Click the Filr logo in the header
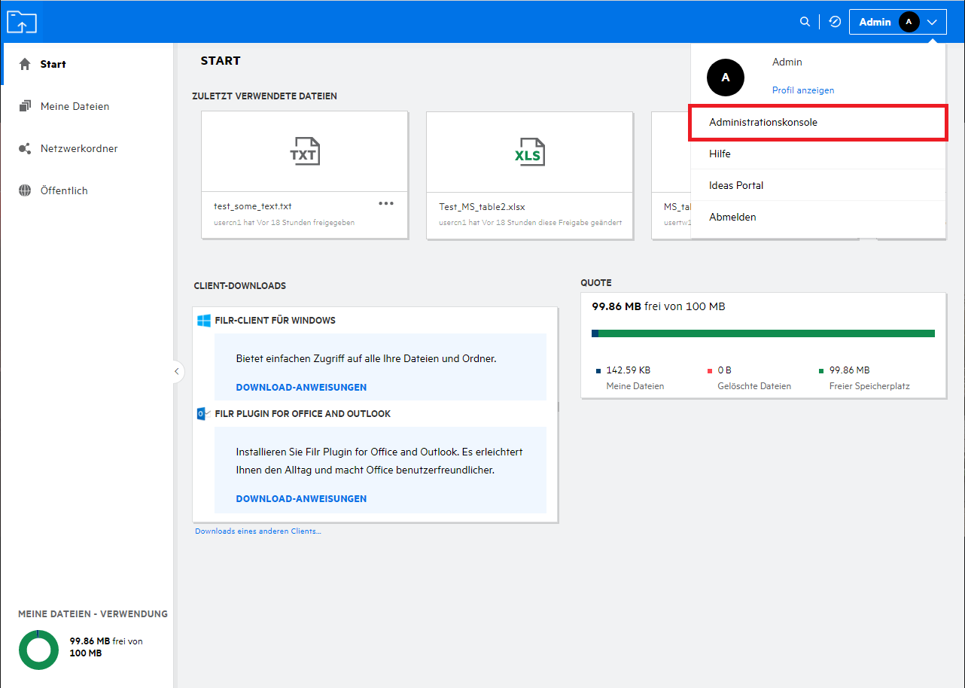Screen dimensions: 965x688 point(22,22)
